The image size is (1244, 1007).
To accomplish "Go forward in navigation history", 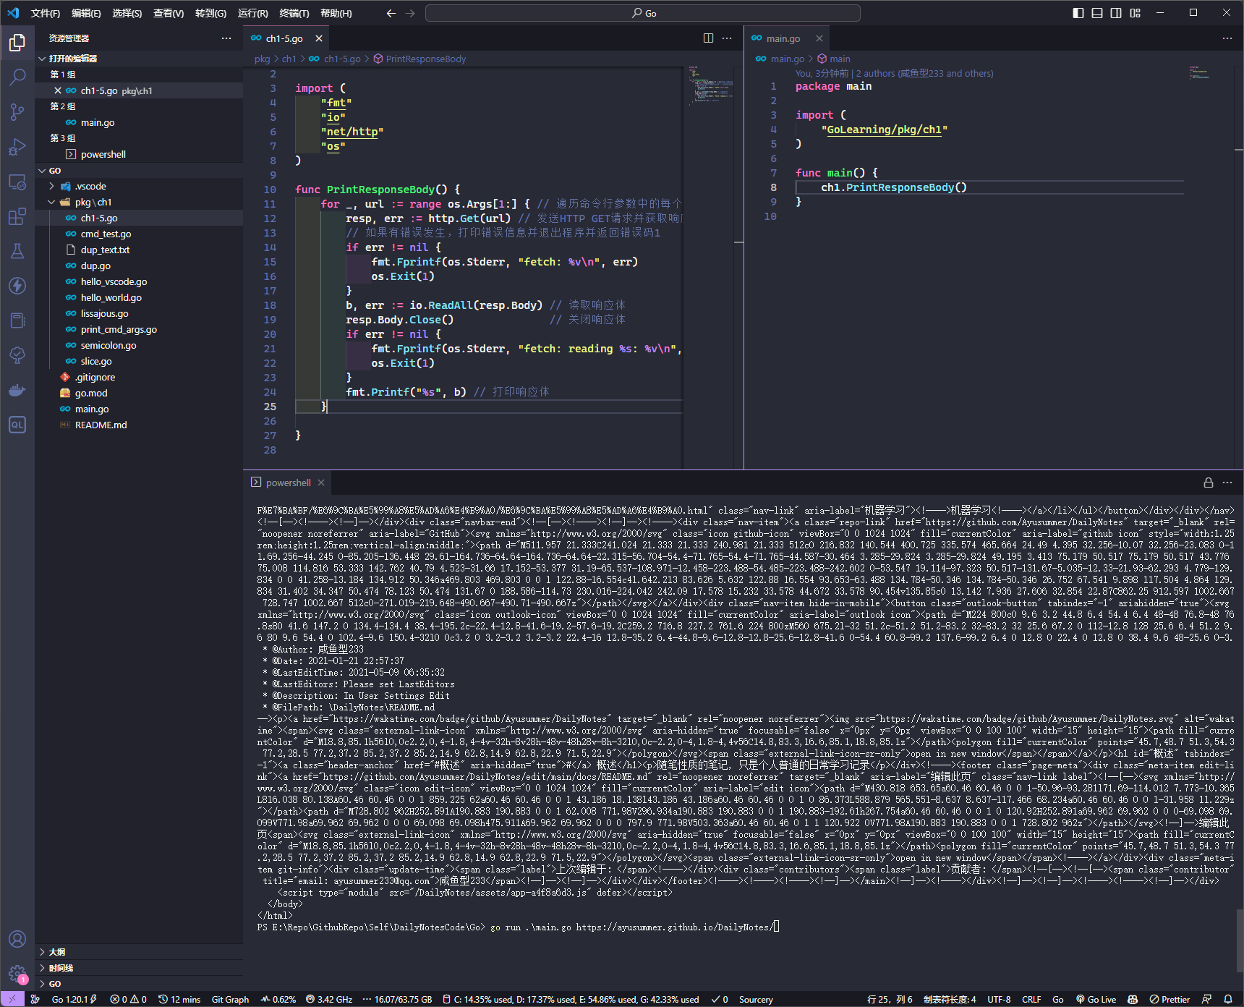I will [410, 13].
